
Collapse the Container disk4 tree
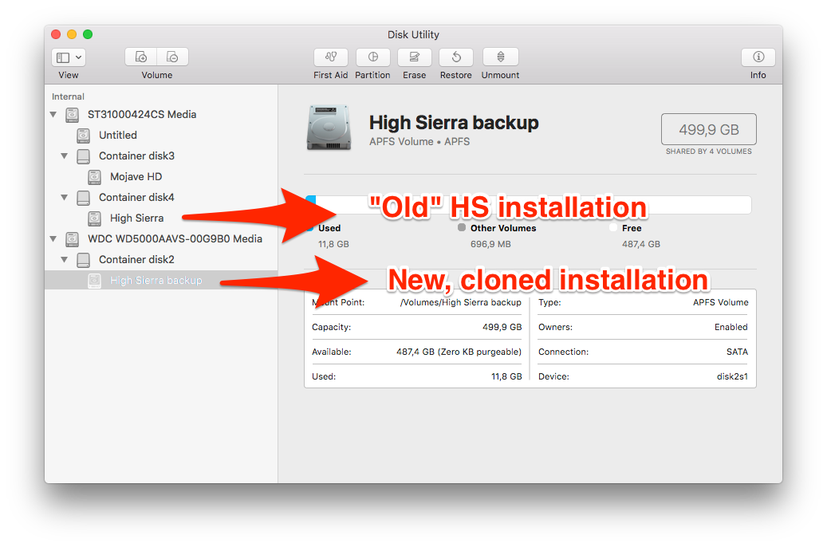tap(65, 197)
